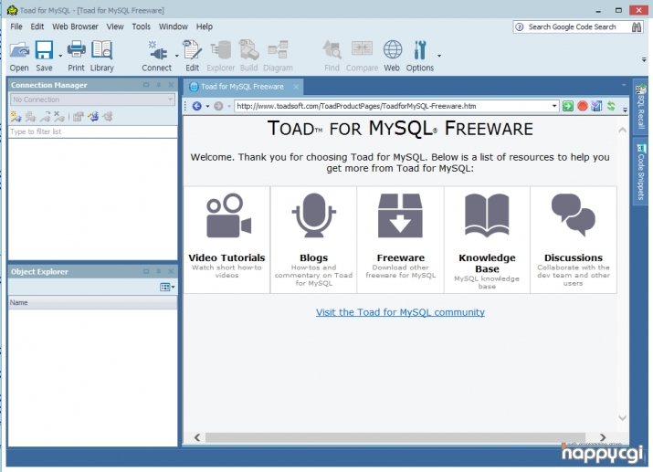Click the import connections icon with blue arrow
This screenshot has width=653, height=472.
(x=94, y=117)
